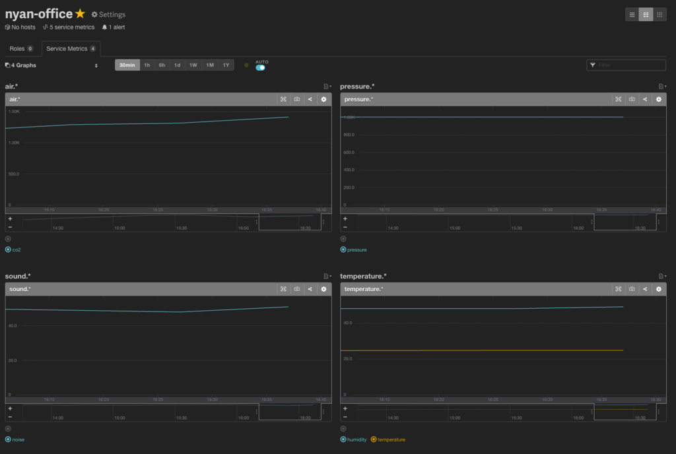Share the temperature.* graph
The width and height of the screenshot is (676, 454).
tap(645, 289)
